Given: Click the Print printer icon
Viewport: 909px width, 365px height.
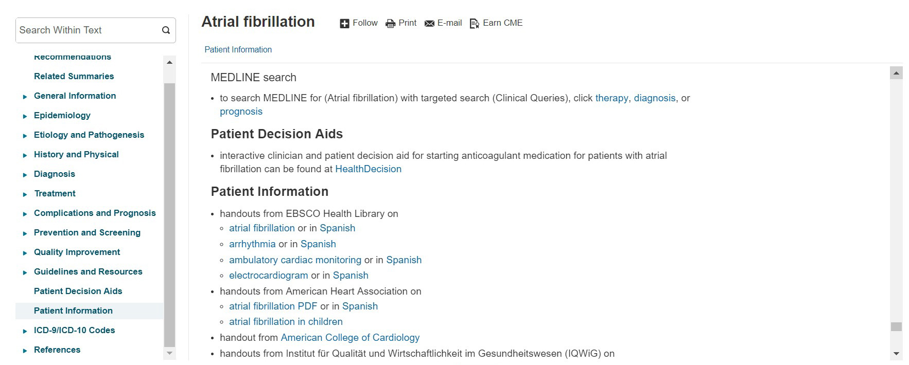Looking at the screenshot, I should click(x=391, y=24).
